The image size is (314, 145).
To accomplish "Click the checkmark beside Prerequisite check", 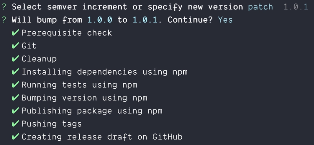I will click(15, 32).
